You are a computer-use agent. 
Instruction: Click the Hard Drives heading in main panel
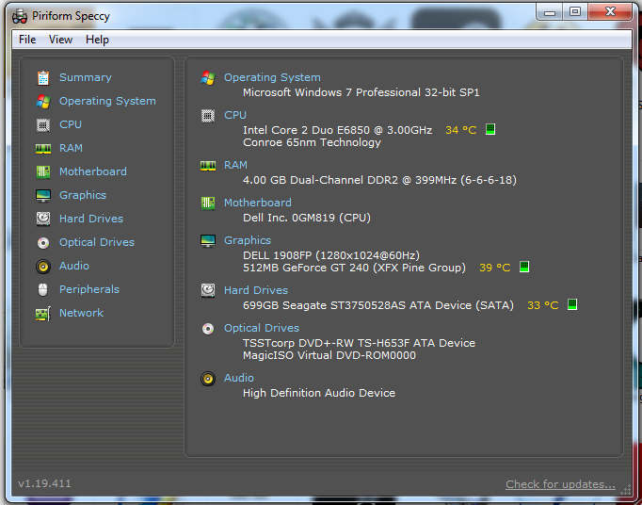256,290
